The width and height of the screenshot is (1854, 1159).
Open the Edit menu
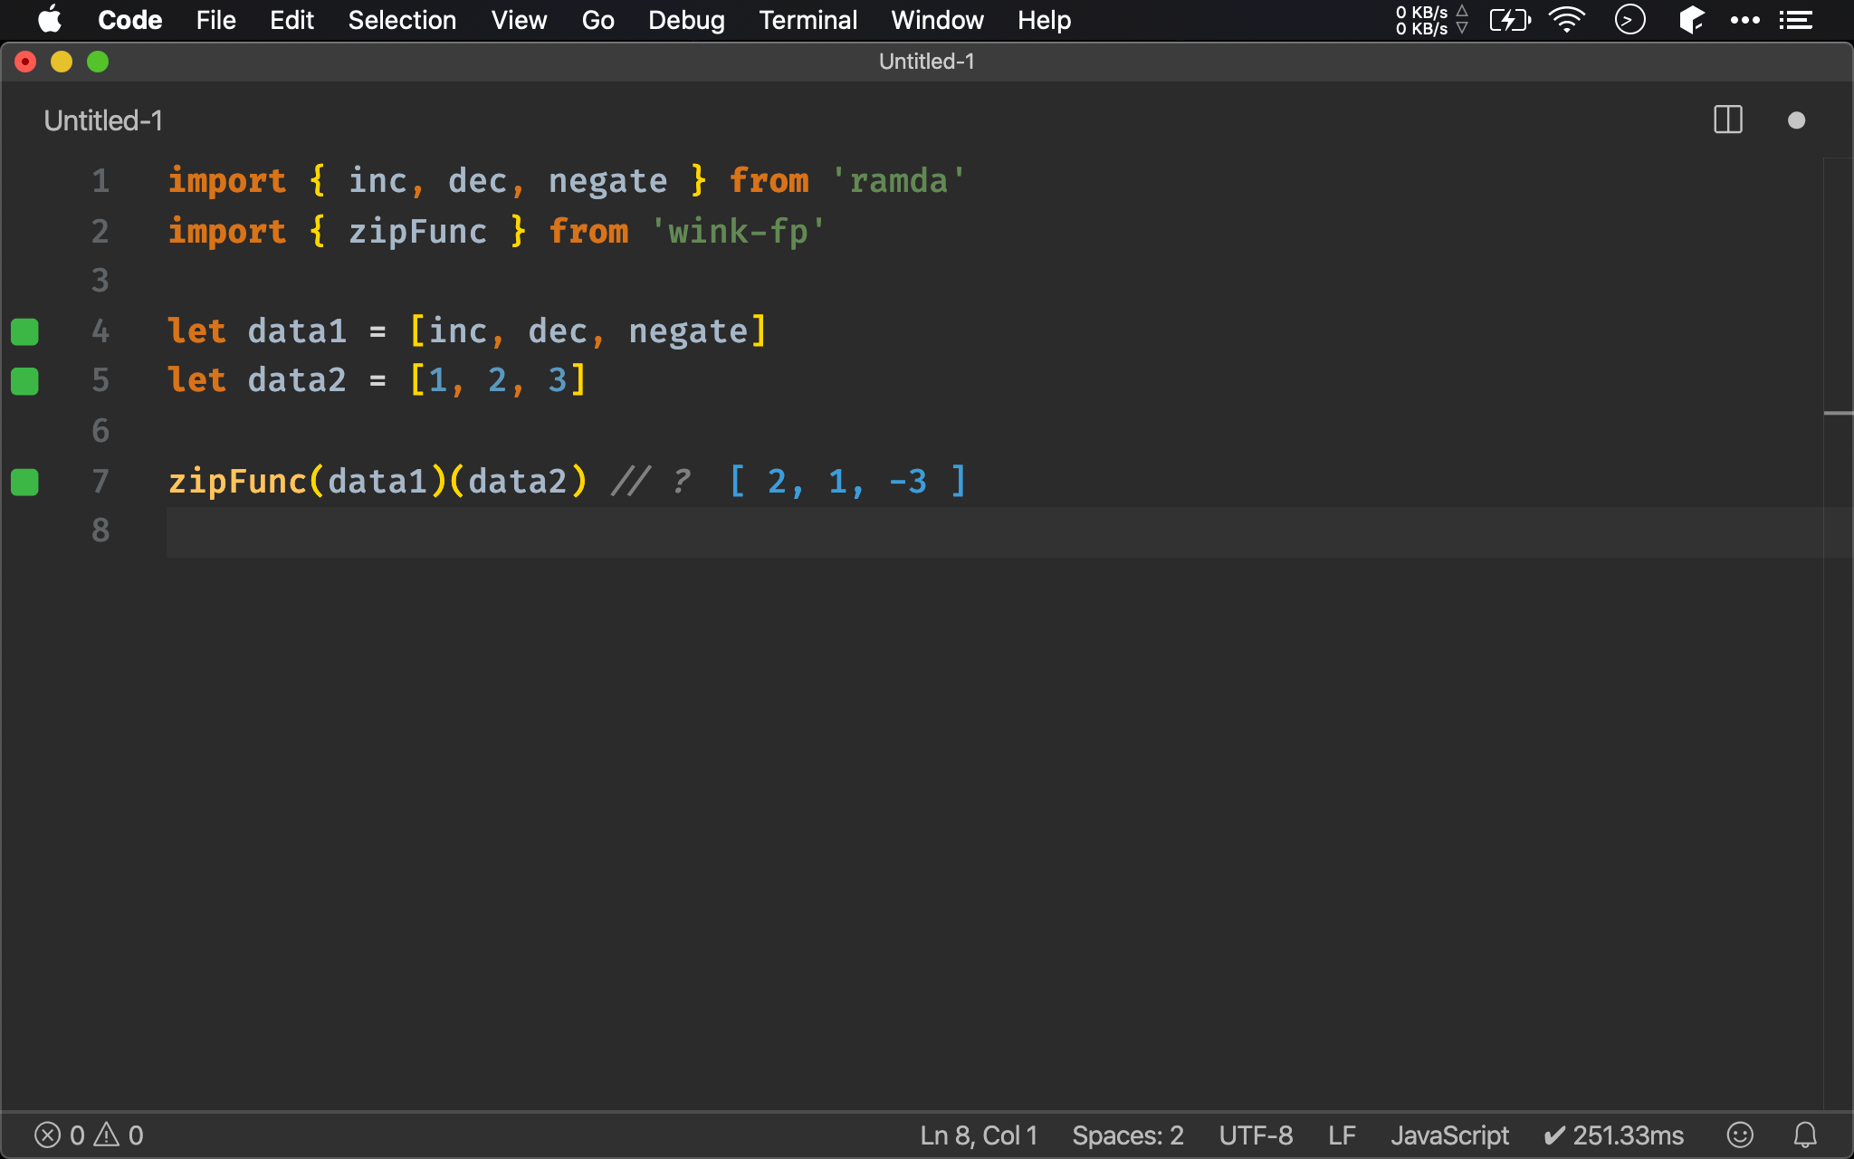291,20
